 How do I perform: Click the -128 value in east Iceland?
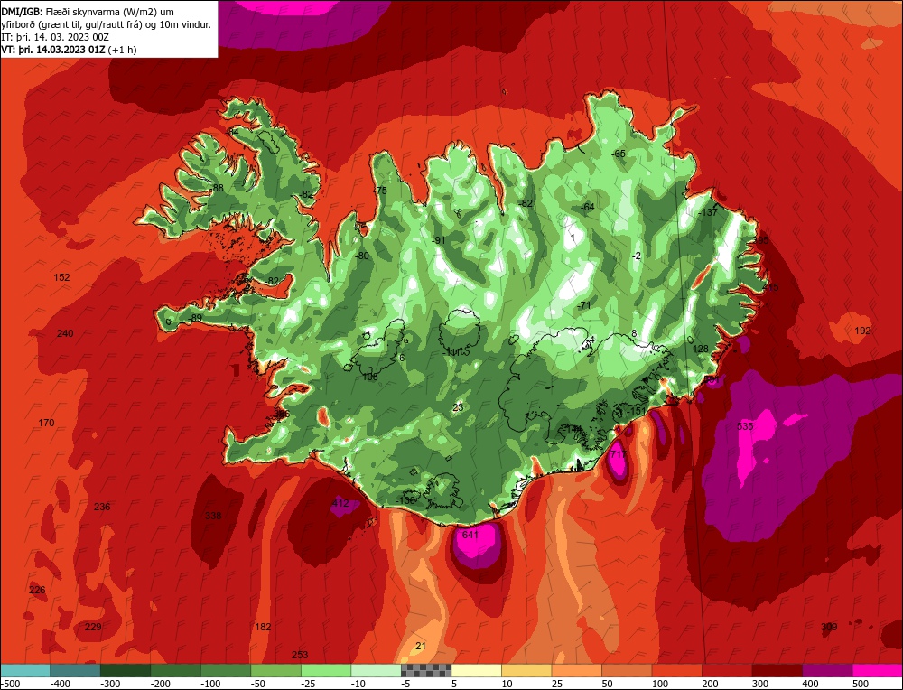tap(699, 349)
